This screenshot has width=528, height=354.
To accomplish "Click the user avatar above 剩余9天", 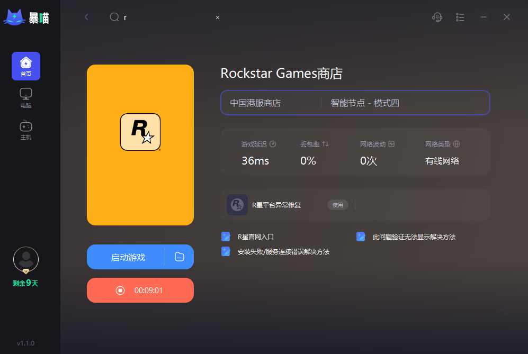I will click(x=25, y=259).
